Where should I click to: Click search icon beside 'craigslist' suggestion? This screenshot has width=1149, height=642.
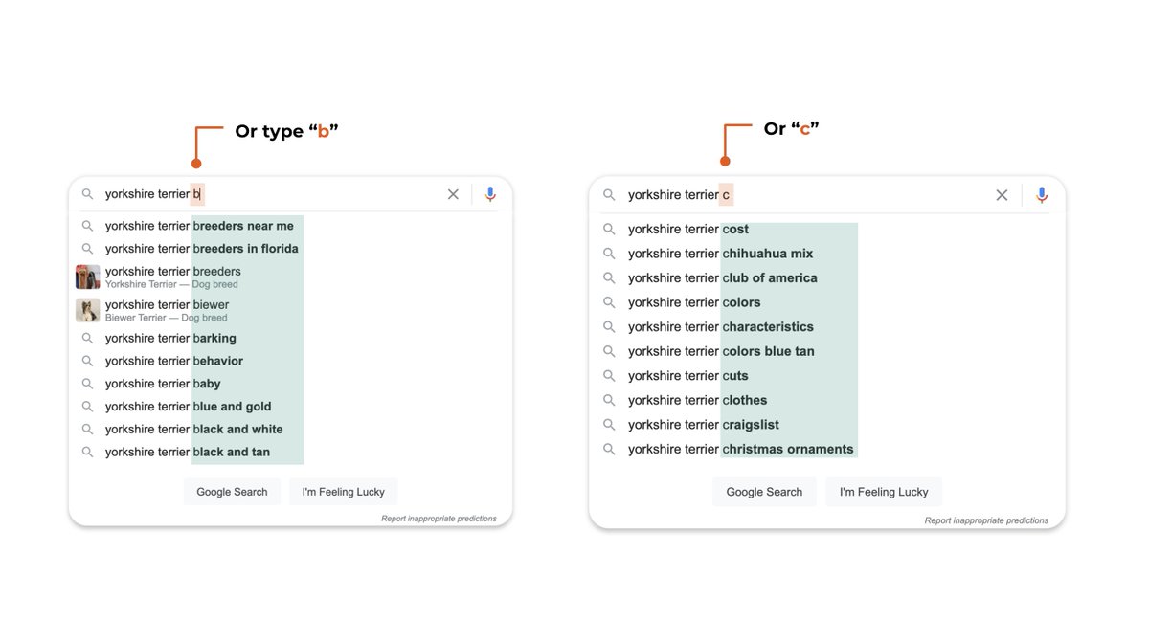tap(609, 425)
